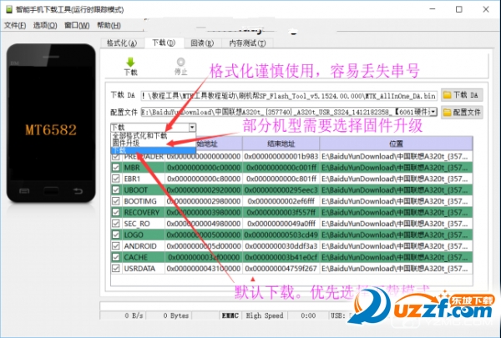Click the app icon in title bar
The image size is (501, 338).
9,9
